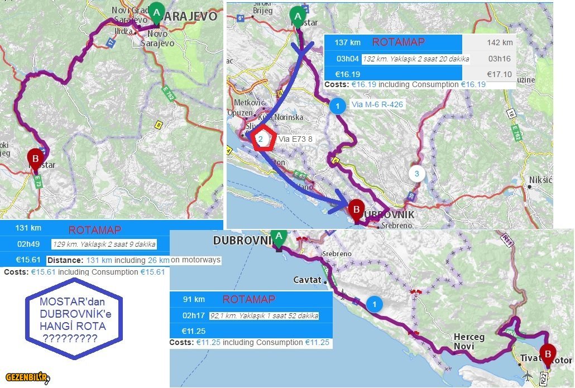Click the E 762 shield on the Sarajevo map
Viewport: 575px width, 388px height.
coord(169,94)
